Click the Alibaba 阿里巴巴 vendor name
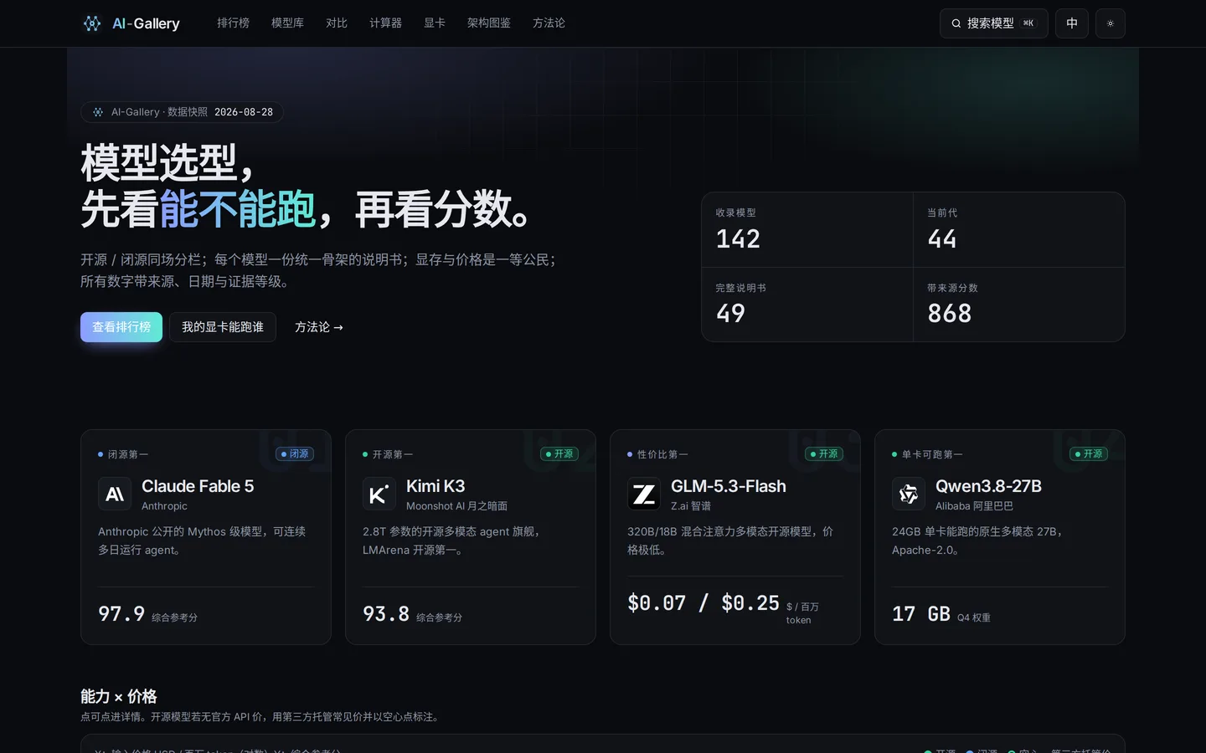This screenshot has width=1206, height=753. click(x=974, y=506)
